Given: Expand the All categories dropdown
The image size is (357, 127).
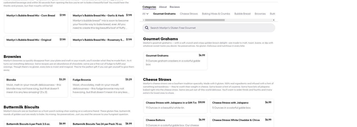Looking at the screenshot, I should pos(145,14).
